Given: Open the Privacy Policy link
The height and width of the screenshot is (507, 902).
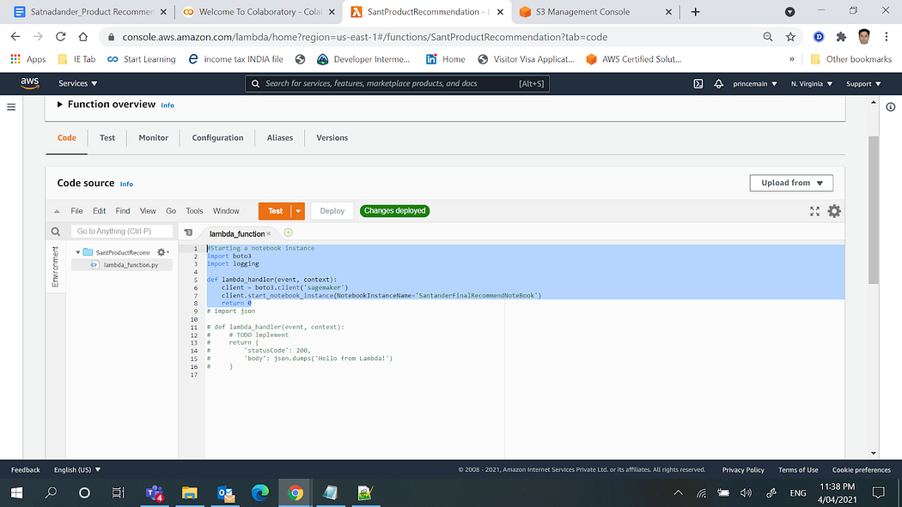Looking at the screenshot, I should point(743,469).
